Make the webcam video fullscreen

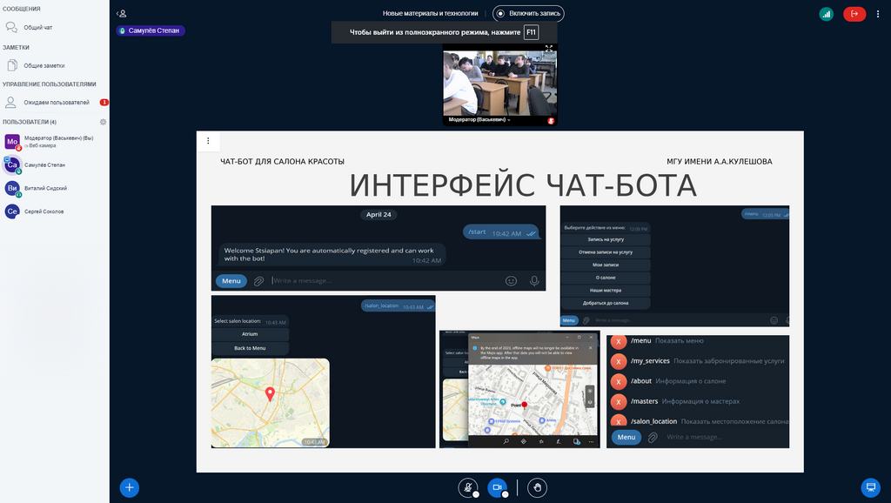point(549,49)
